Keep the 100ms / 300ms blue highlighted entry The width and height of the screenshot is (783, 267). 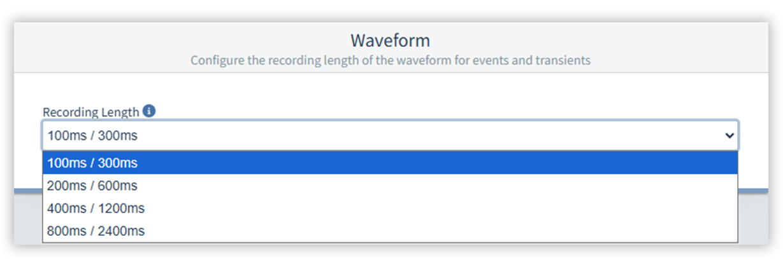tap(92, 163)
